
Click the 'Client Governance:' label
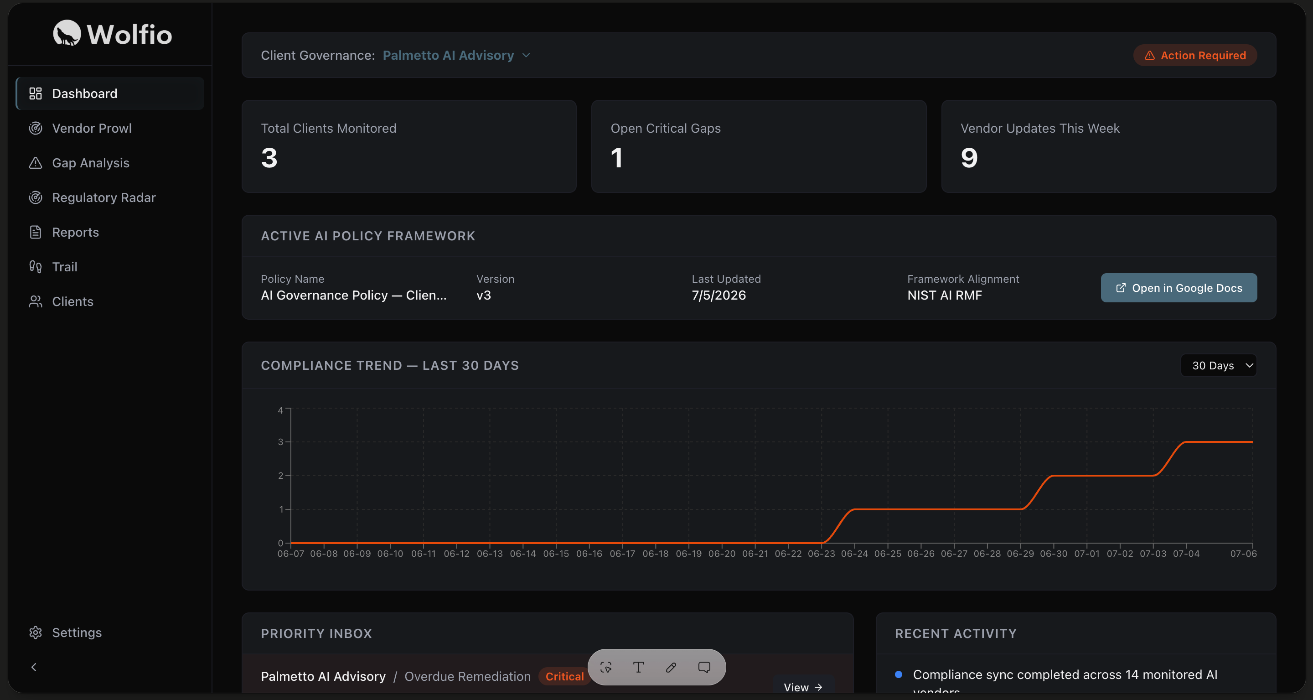tap(318, 55)
